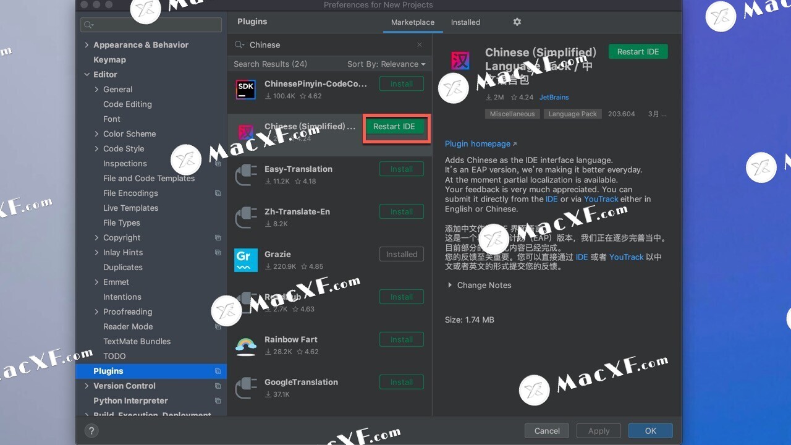Open the JetBrains vendor link
791x445 pixels.
554,97
